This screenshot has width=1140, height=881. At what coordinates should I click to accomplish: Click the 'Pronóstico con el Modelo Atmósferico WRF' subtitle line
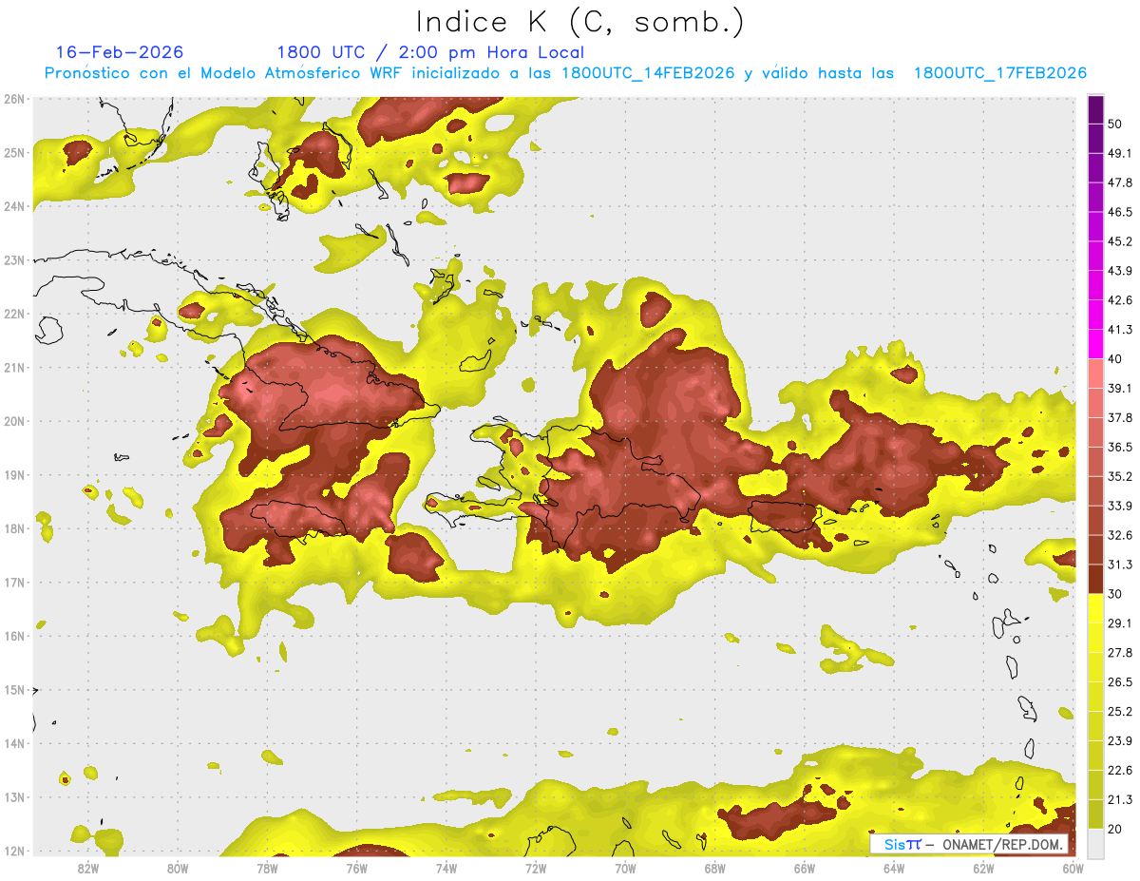[x=565, y=73]
